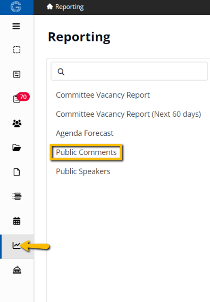
Task: Click the Reporting breadcrumb link
Action: coord(70,7)
